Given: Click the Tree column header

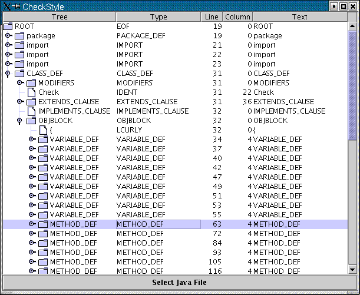Looking at the screenshot, I should tap(60, 17).
